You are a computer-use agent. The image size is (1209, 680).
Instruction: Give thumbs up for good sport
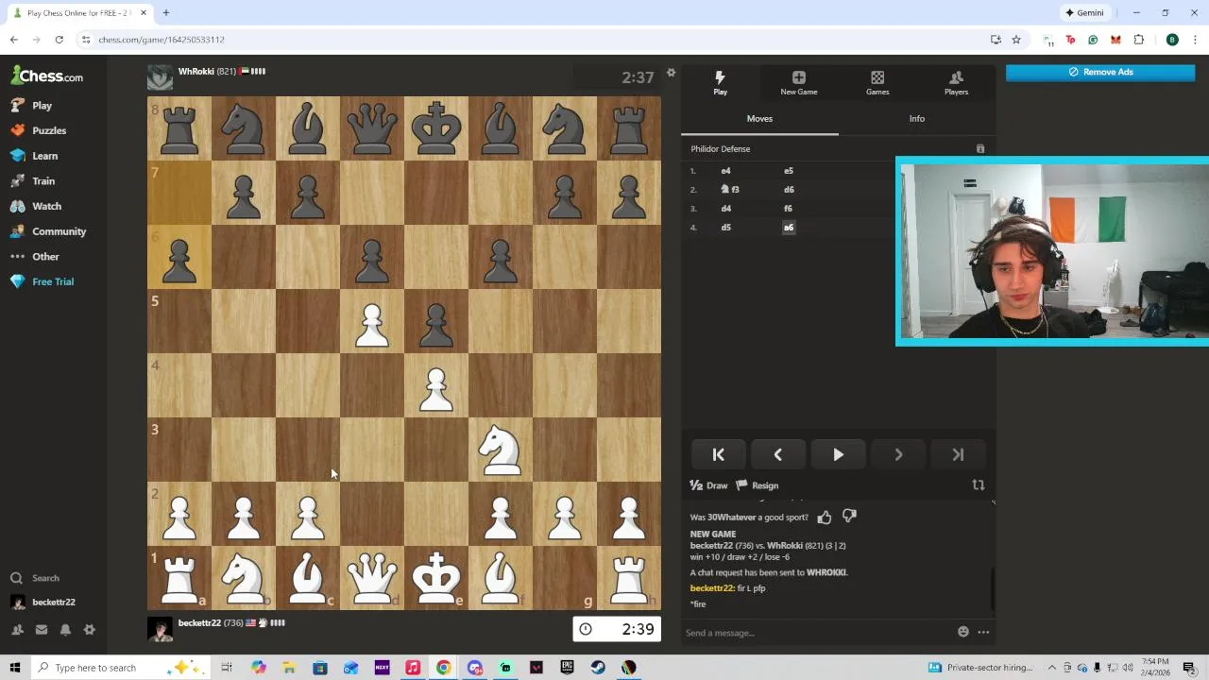(825, 517)
